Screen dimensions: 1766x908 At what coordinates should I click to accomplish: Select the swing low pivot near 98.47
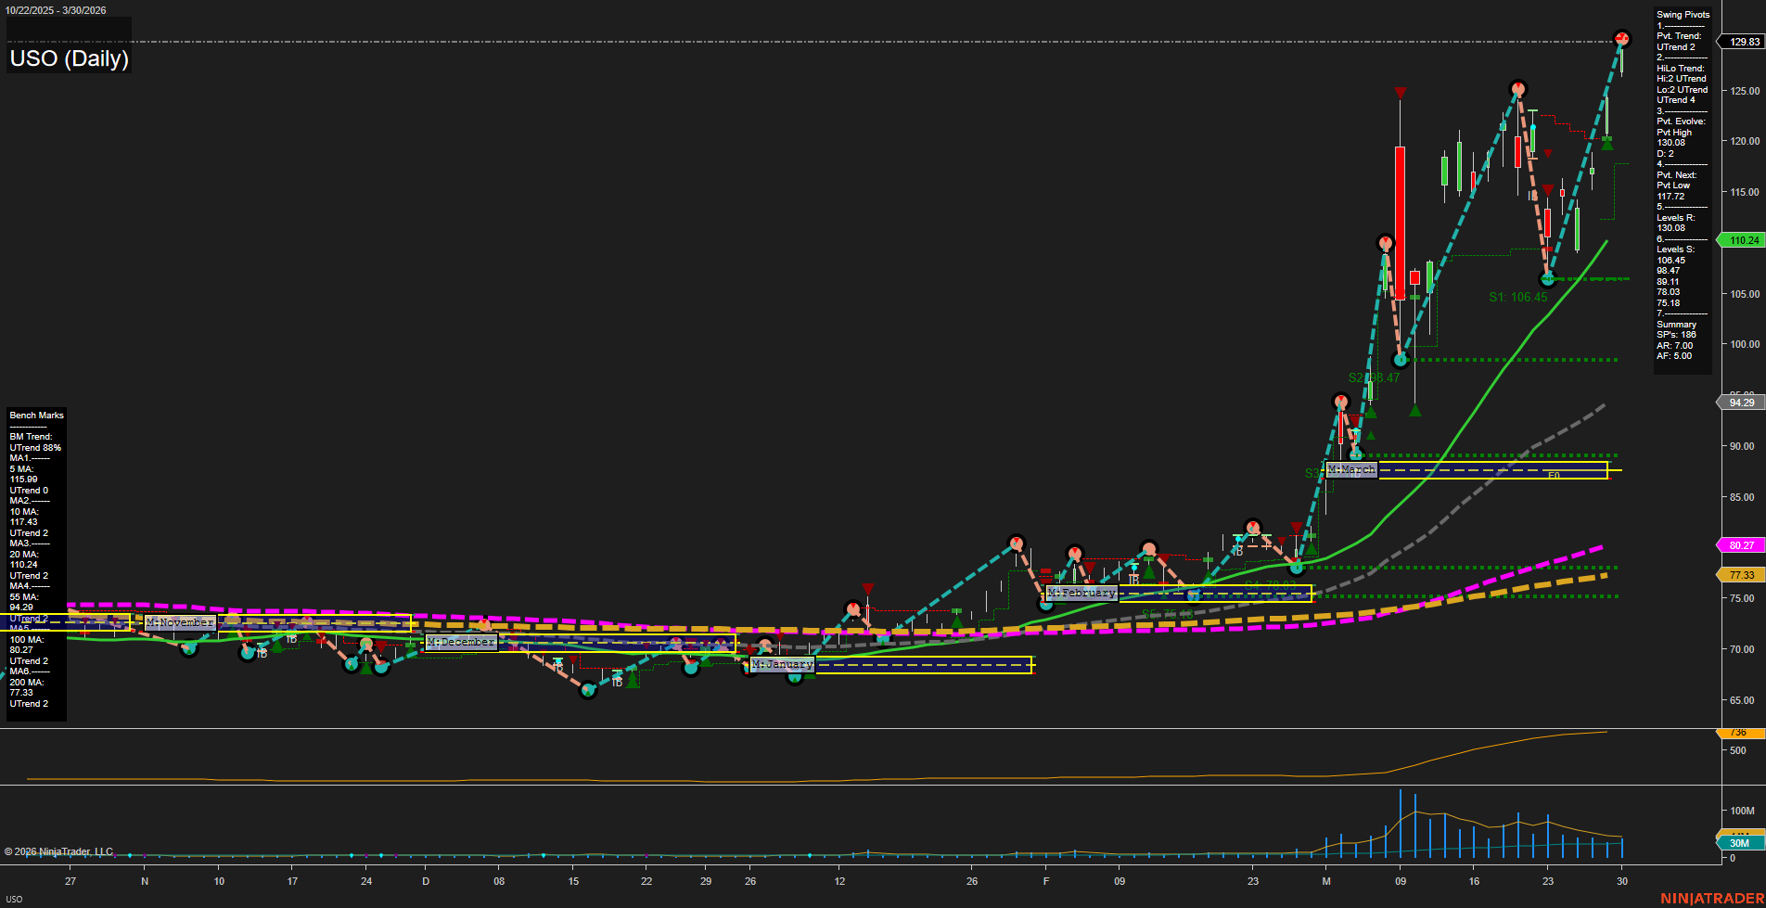click(x=1401, y=360)
